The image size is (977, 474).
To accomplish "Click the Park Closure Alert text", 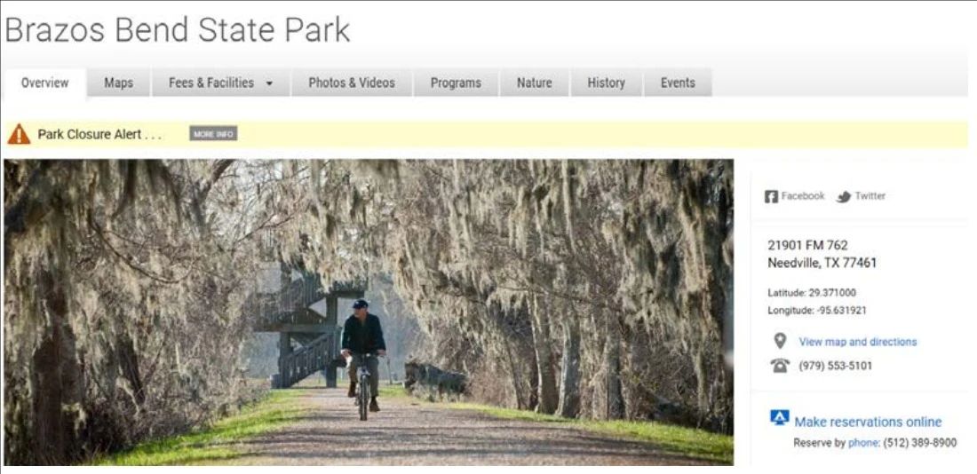I will tap(99, 135).
